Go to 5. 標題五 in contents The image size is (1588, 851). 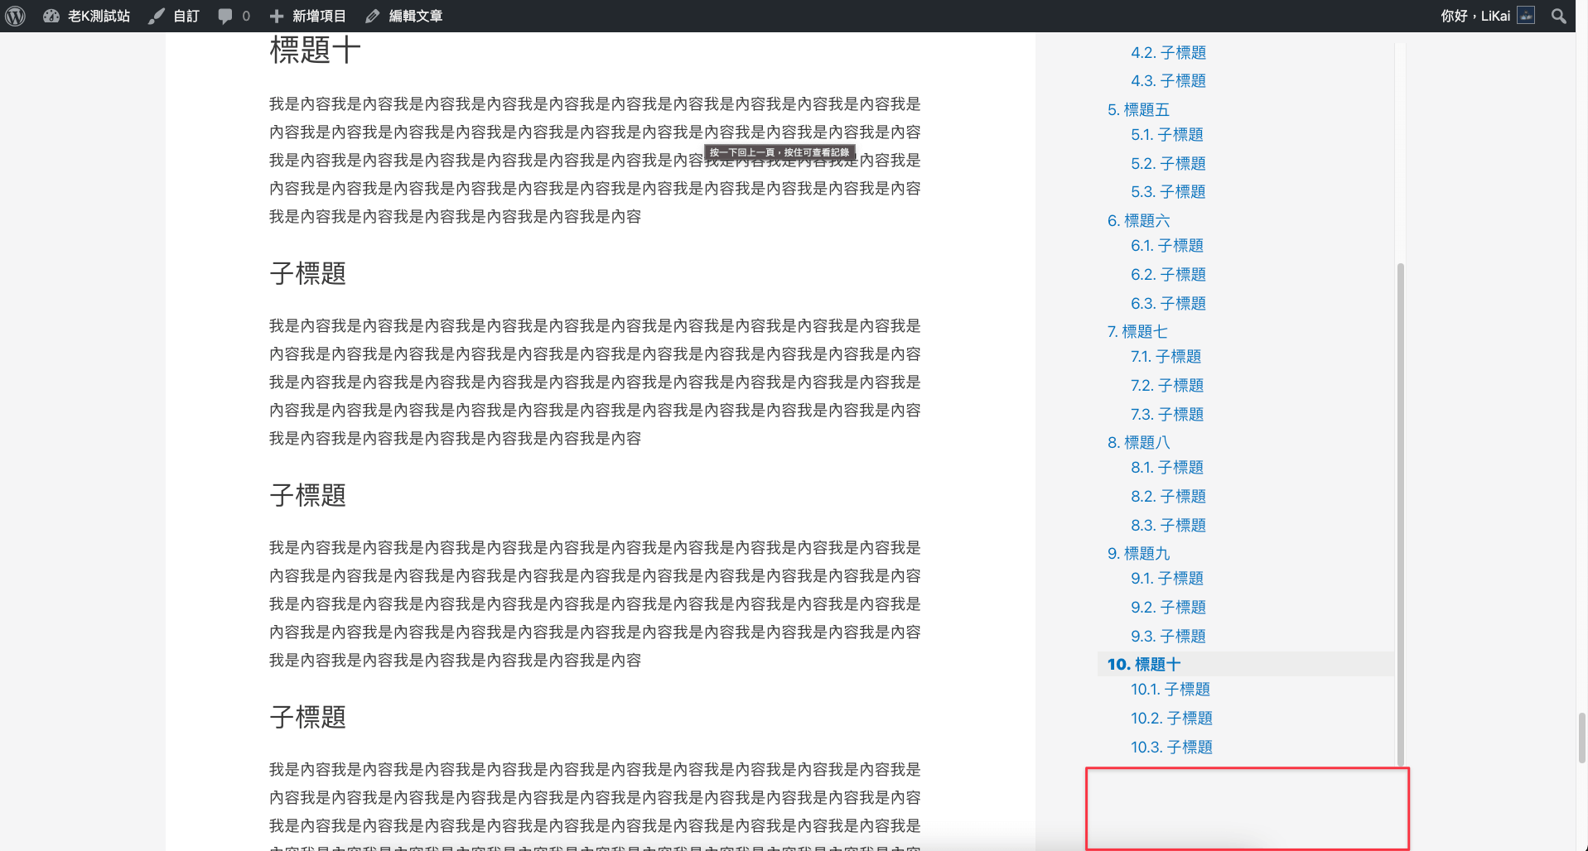1138,109
